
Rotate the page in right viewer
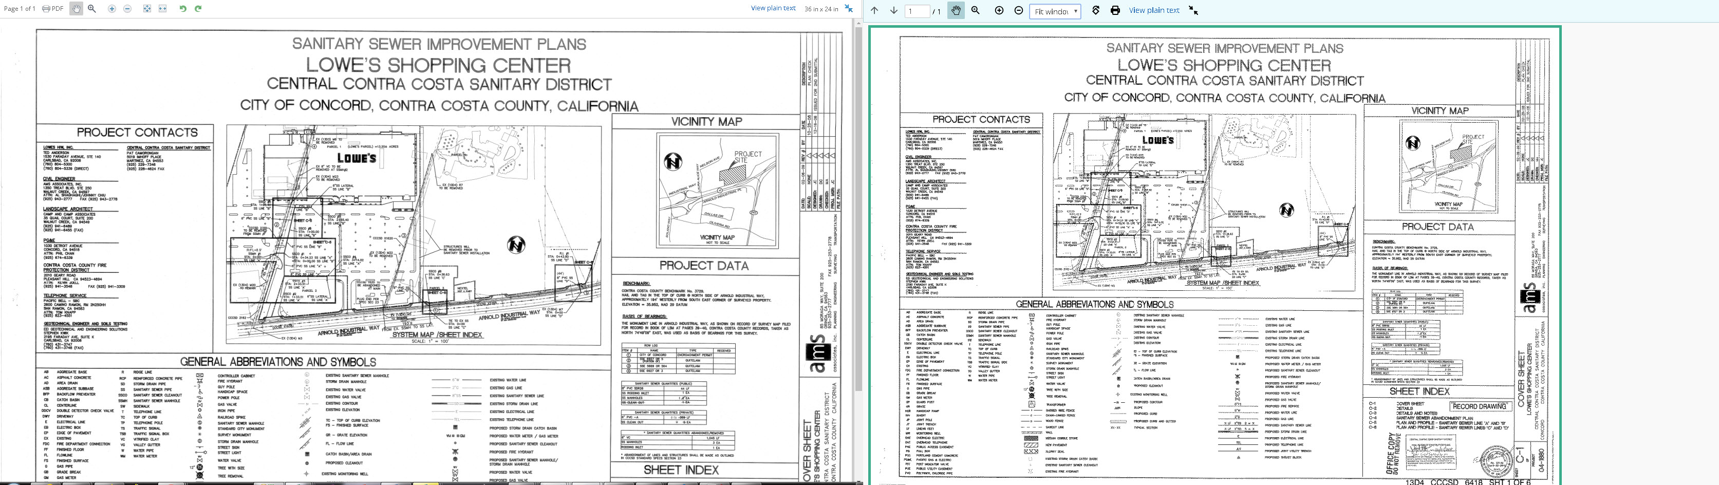(x=1096, y=11)
